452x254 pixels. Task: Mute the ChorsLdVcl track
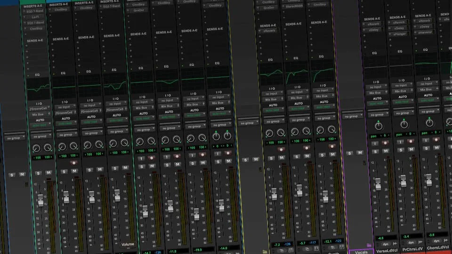437,147
